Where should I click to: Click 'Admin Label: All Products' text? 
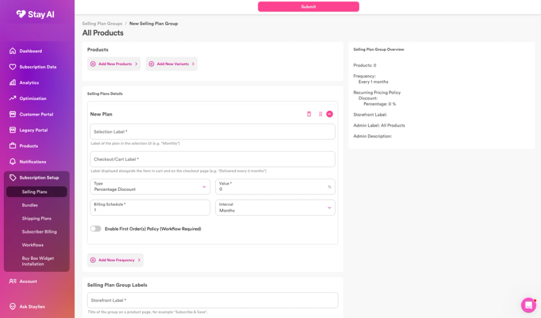[379, 125]
